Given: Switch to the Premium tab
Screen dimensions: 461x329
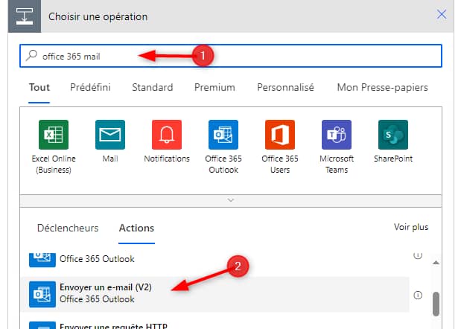Looking at the screenshot, I should coord(214,88).
